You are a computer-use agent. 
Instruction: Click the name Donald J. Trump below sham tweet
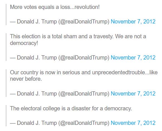click(x=37, y=58)
